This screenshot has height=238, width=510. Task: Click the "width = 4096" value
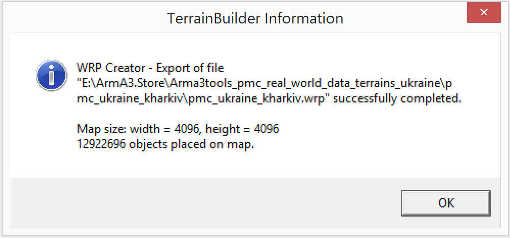tap(165, 129)
